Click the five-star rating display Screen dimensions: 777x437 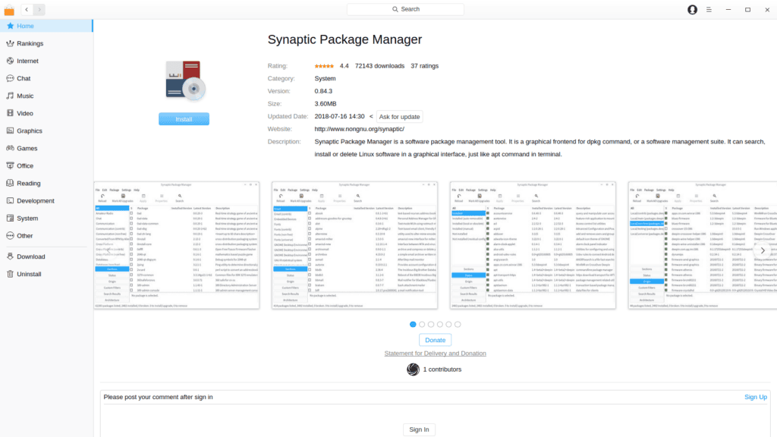pos(324,66)
